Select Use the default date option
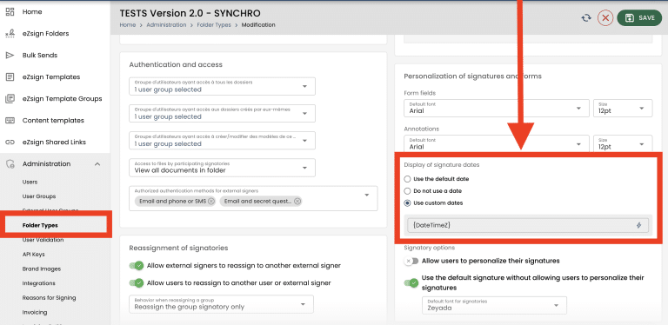Screen dimensions: 668x325 (407, 179)
